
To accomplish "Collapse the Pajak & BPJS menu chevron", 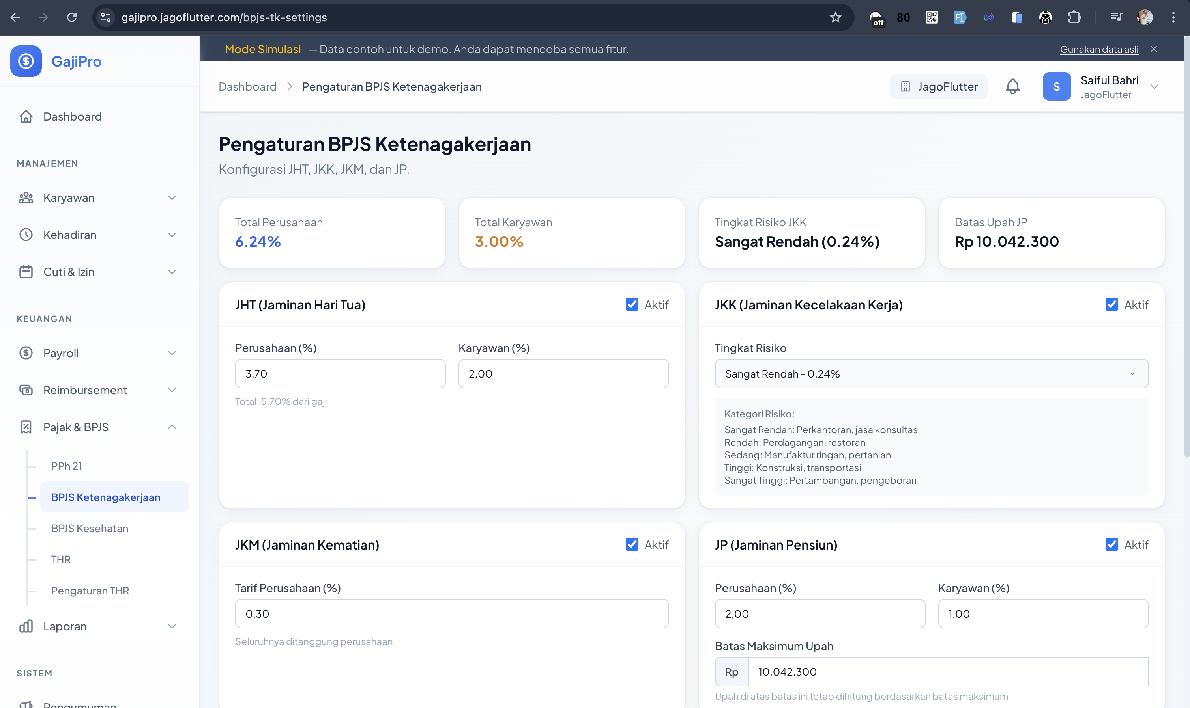I will point(172,427).
